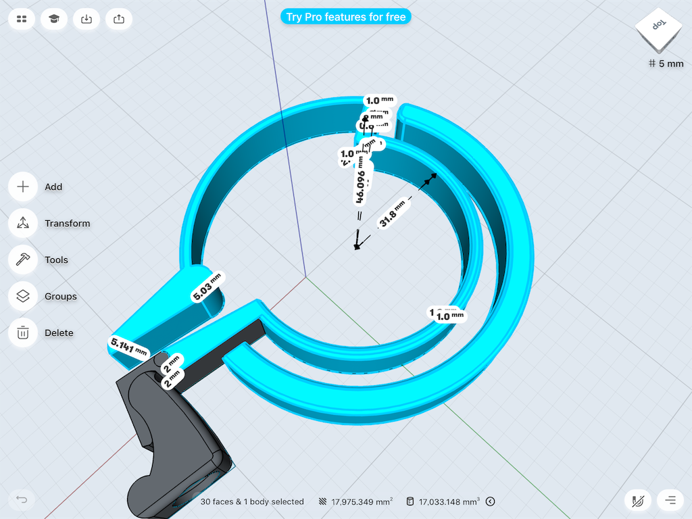Click the Top orientation cube

tap(658, 30)
